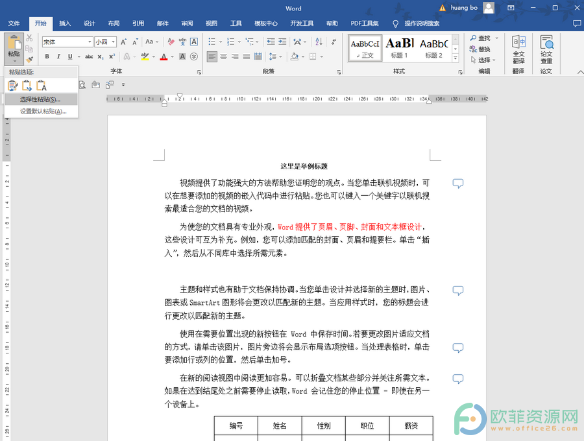The height and width of the screenshot is (441, 584).
Task: Open the 布局 (Layout) tab
Action: 114,23
